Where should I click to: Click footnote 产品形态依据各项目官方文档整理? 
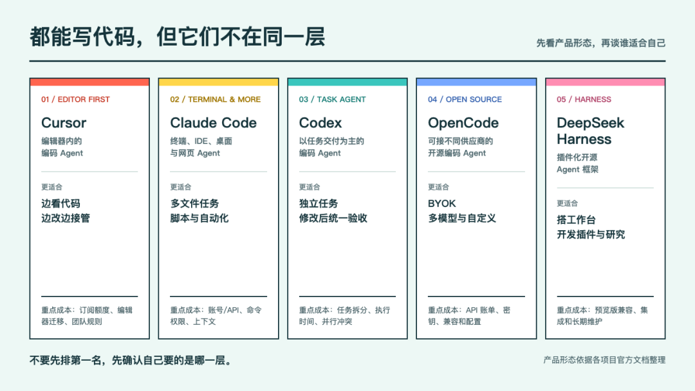(604, 360)
